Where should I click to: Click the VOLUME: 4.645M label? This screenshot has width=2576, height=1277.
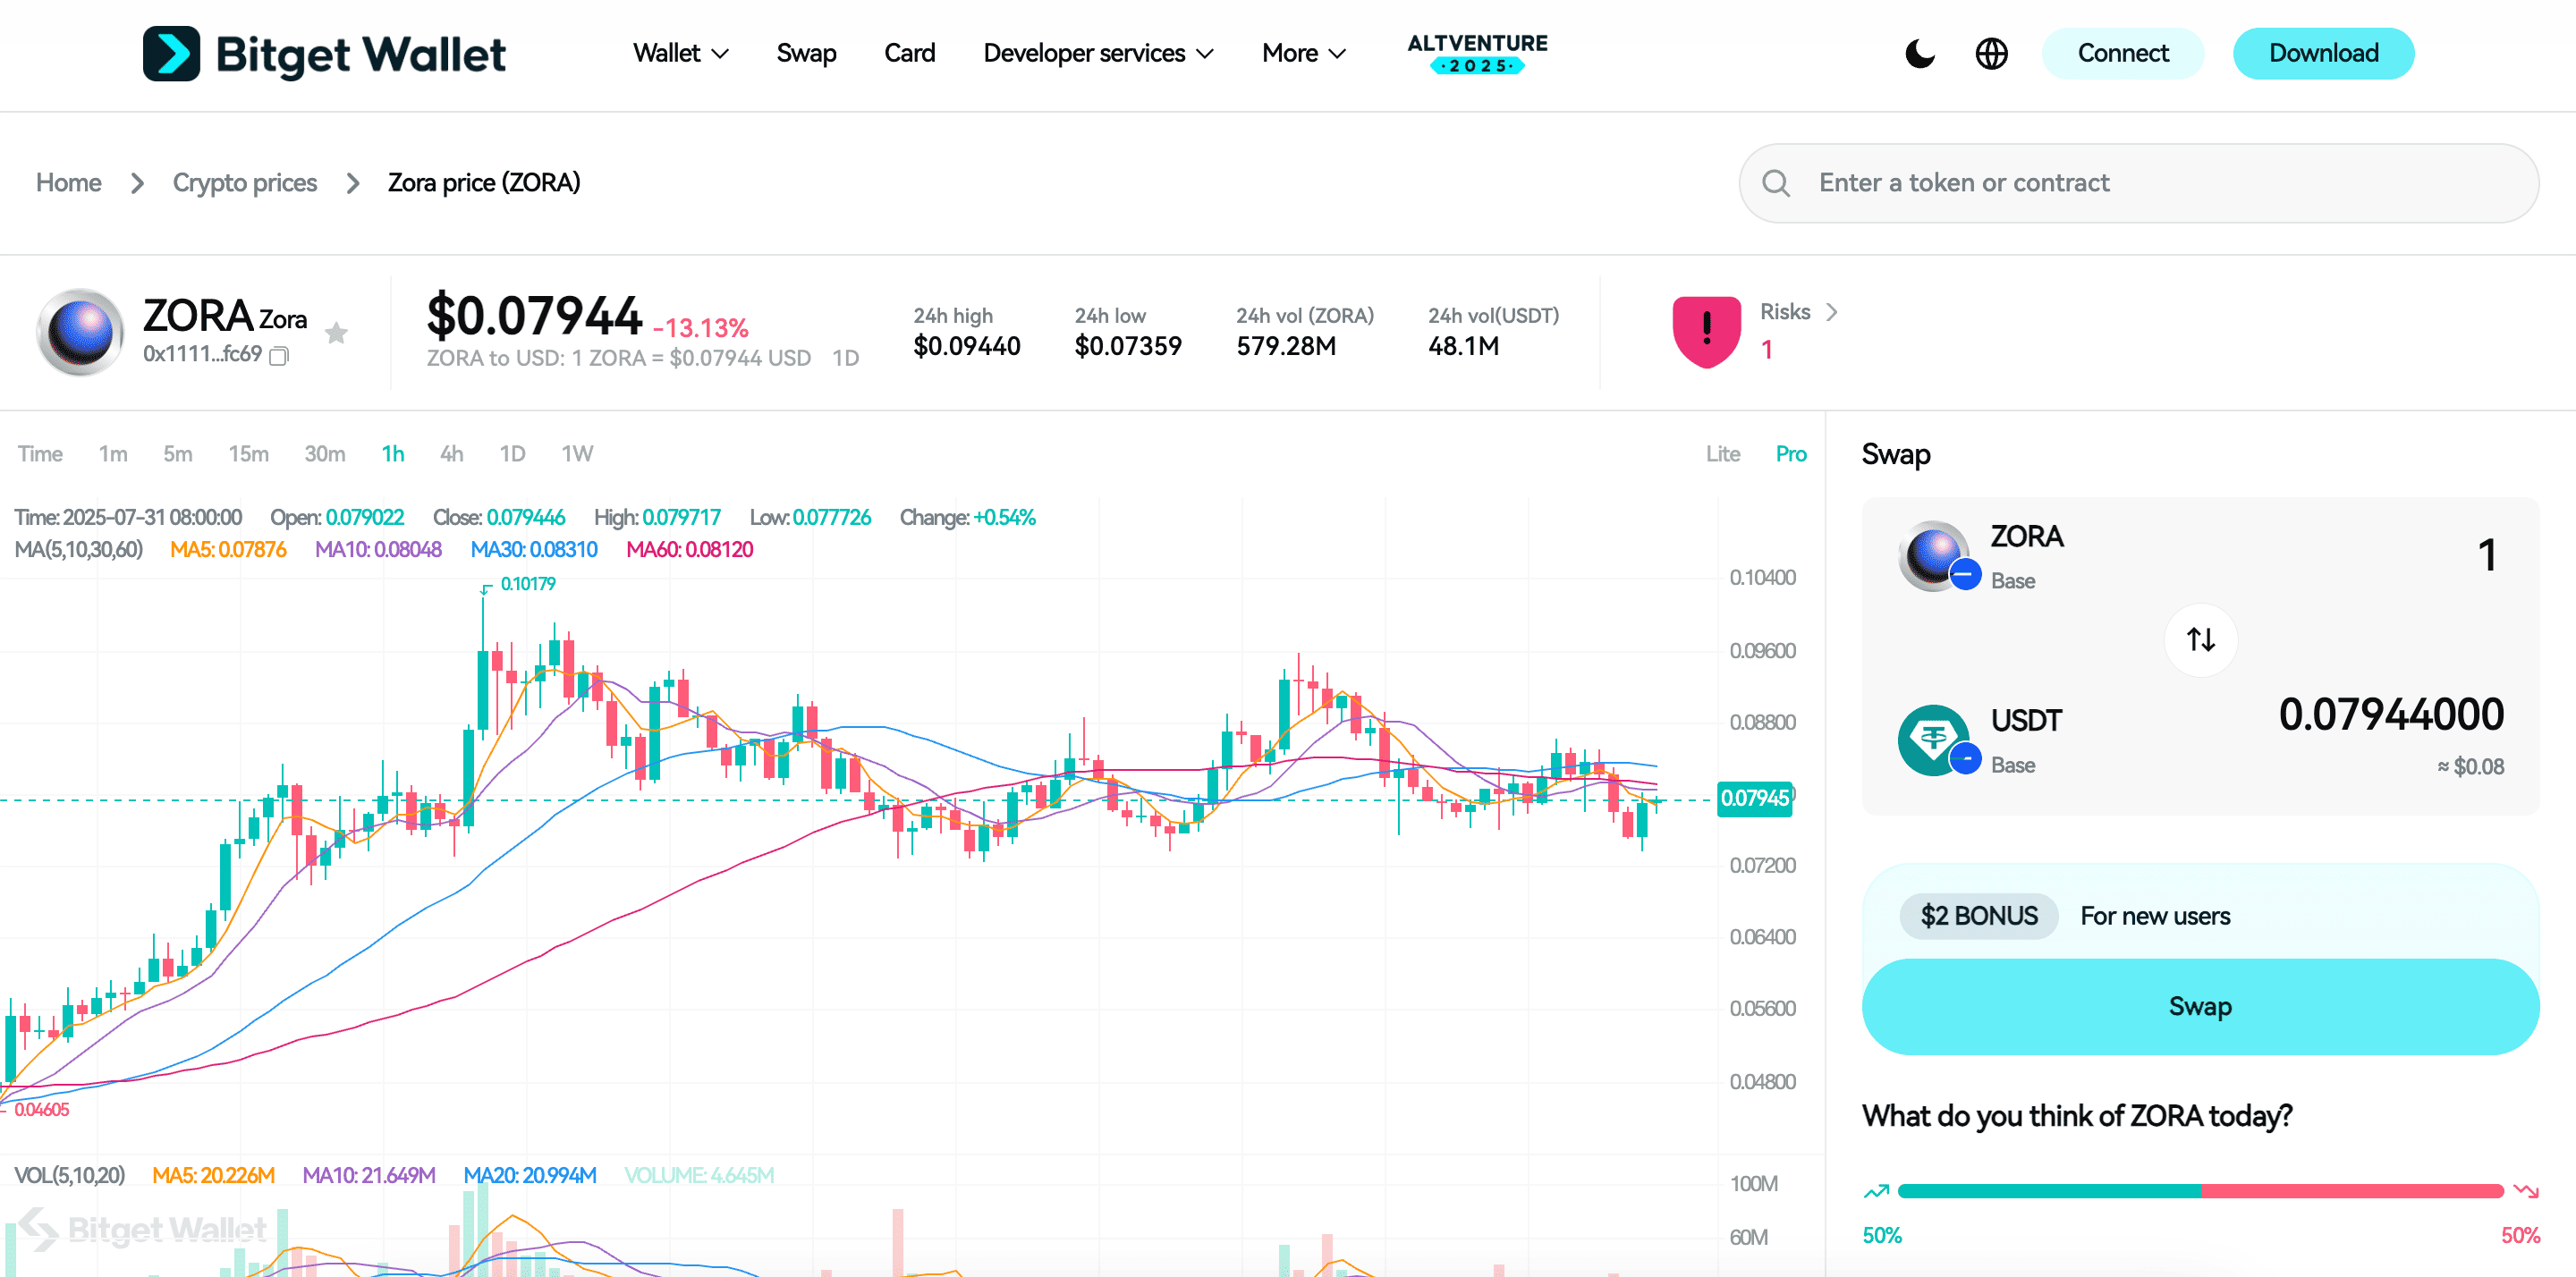click(x=699, y=1175)
